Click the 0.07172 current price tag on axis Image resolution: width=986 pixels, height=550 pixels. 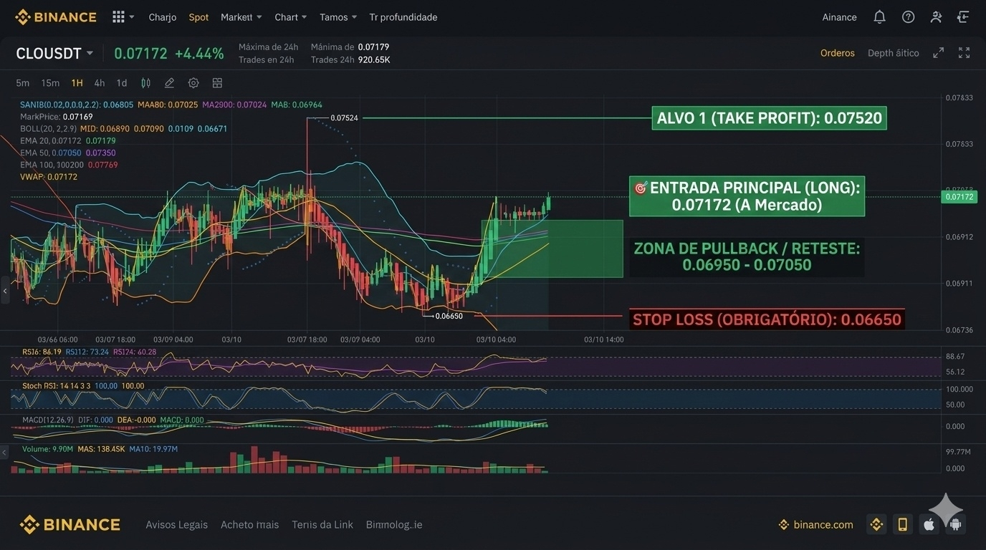pyautogui.click(x=959, y=197)
